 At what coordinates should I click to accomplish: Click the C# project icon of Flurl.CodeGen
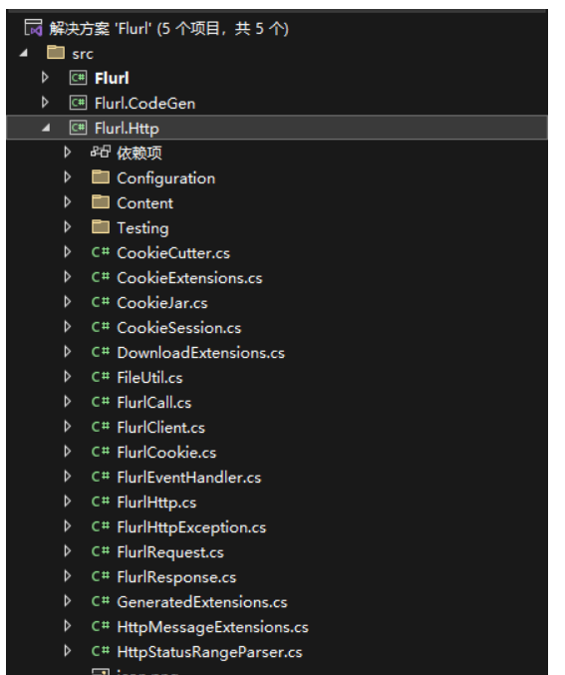pos(78,103)
